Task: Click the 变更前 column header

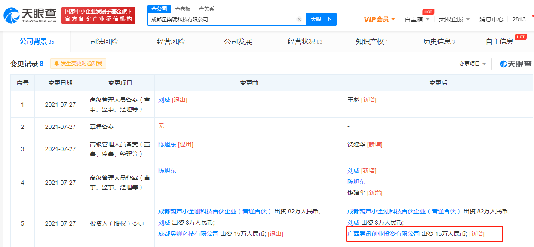Action: (249, 83)
